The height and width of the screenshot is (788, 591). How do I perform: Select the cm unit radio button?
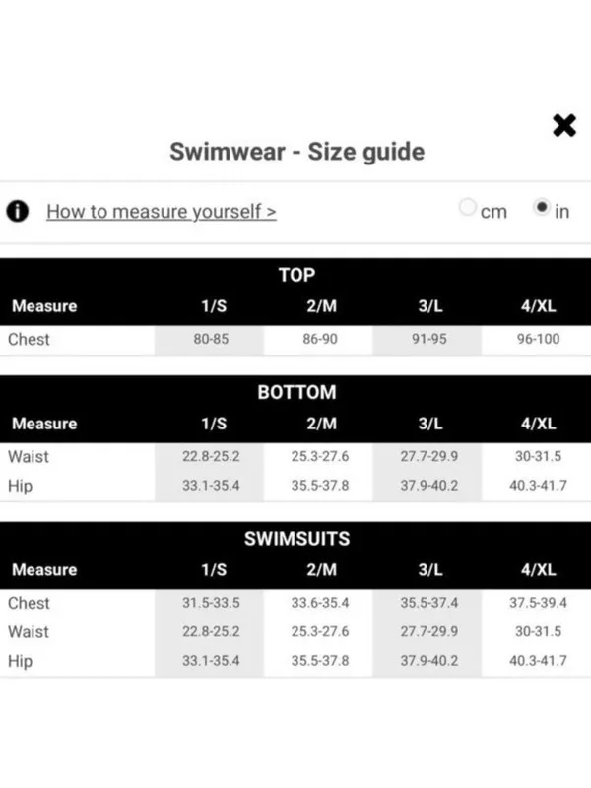click(467, 207)
